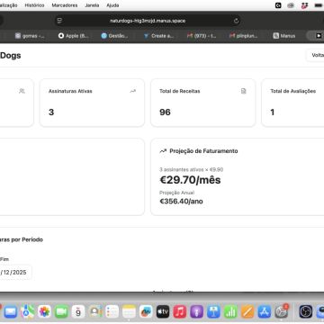Click the Total de Avaliações label
The image size is (324, 324).
293,91
